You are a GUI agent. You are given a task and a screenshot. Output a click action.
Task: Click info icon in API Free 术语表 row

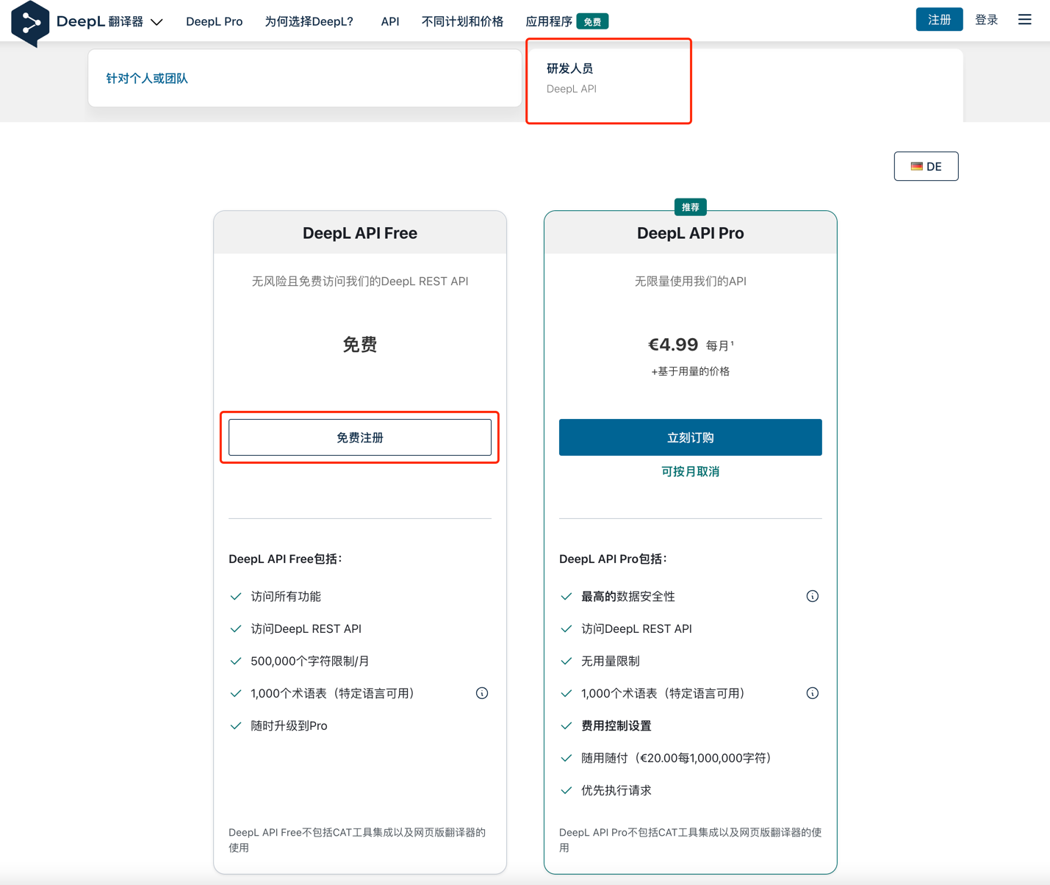tap(482, 693)
